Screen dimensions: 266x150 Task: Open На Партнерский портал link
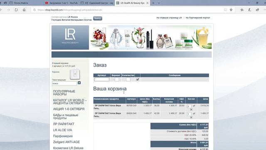coord(198,17)
